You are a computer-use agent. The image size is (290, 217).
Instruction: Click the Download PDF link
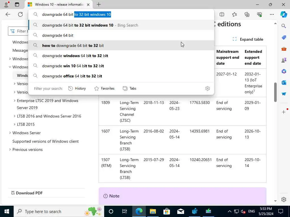click(x=27, y=193)
